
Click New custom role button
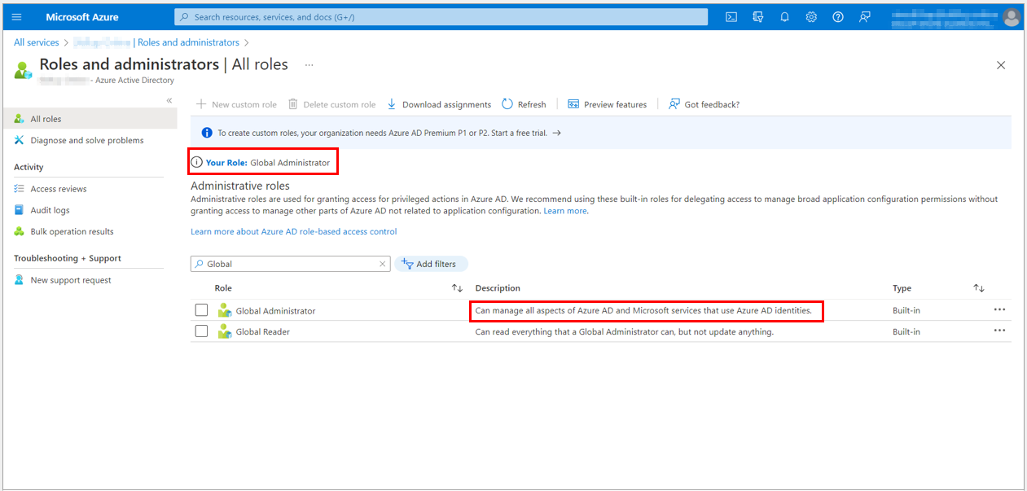point(236,104)
